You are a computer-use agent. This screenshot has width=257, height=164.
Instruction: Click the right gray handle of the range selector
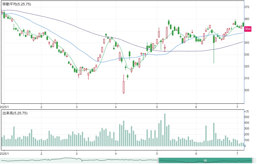point(253,160)
